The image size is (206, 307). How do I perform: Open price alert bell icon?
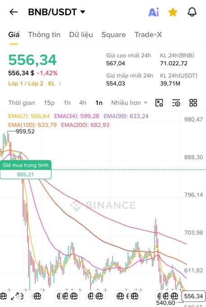click(192, 12)
